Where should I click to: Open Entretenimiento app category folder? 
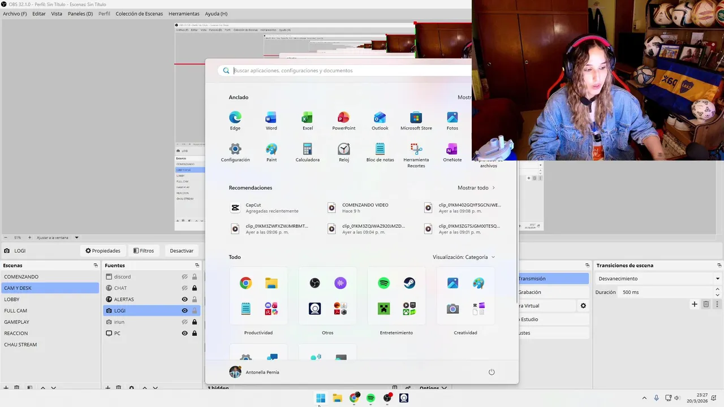397,296
